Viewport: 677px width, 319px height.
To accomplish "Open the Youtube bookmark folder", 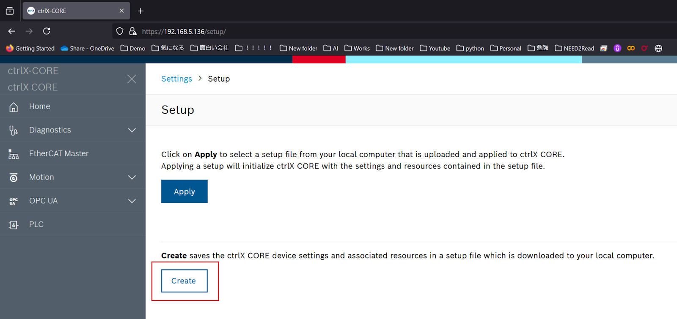I will coord(435,48).
